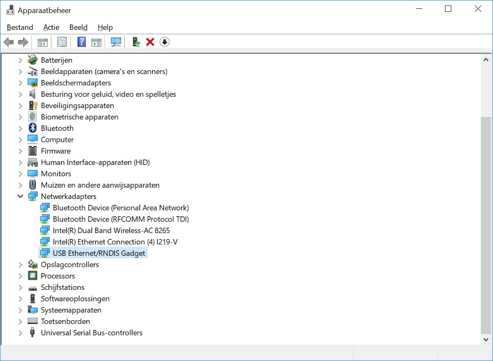Open the Beeld menu

tap(78, 27)
